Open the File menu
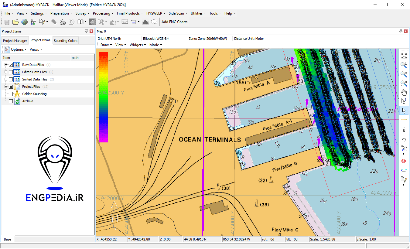Image resolution: width=410 pixels, height=249 pixels. [9, 13]
